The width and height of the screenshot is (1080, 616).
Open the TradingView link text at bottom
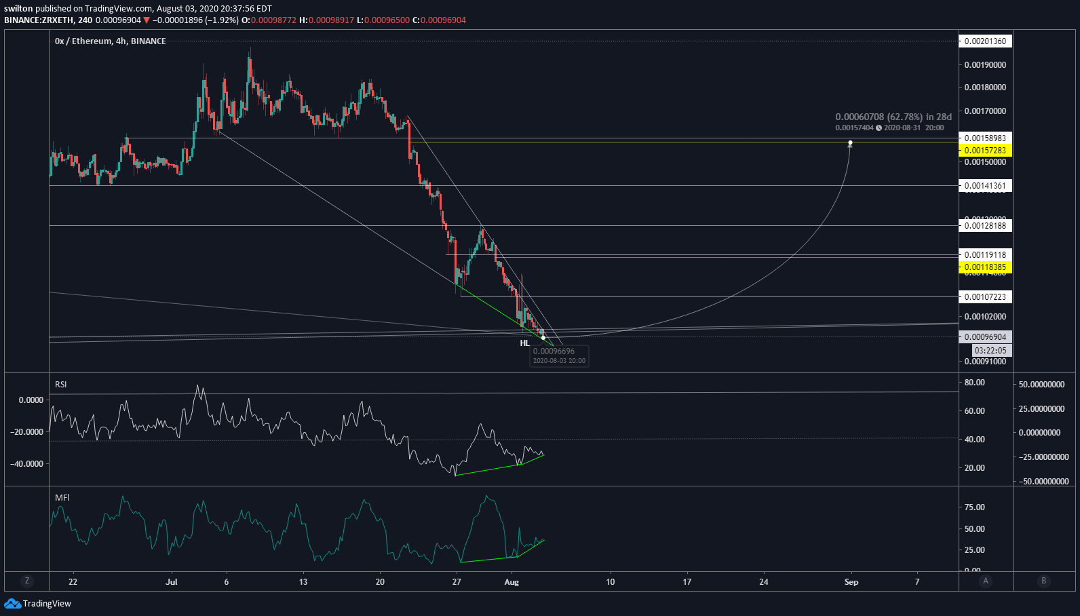click(x=47, y=603)
